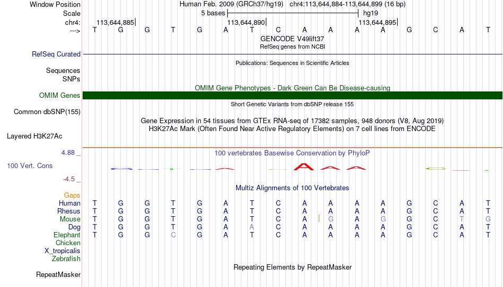
Task: Click the 100 Vert. Cons track label
Action: (x=30, y=165)
